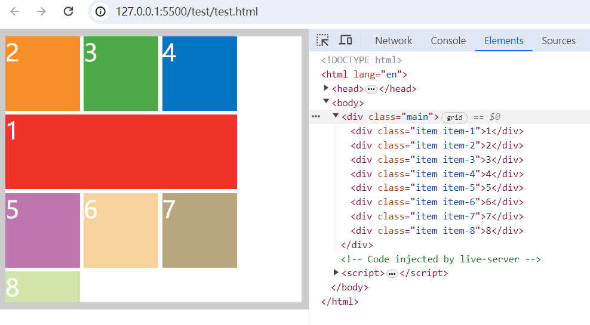The image size is (590, 325).
Task: Select the item-5 div in DOM tree
Action: click(x=437, y=188)
